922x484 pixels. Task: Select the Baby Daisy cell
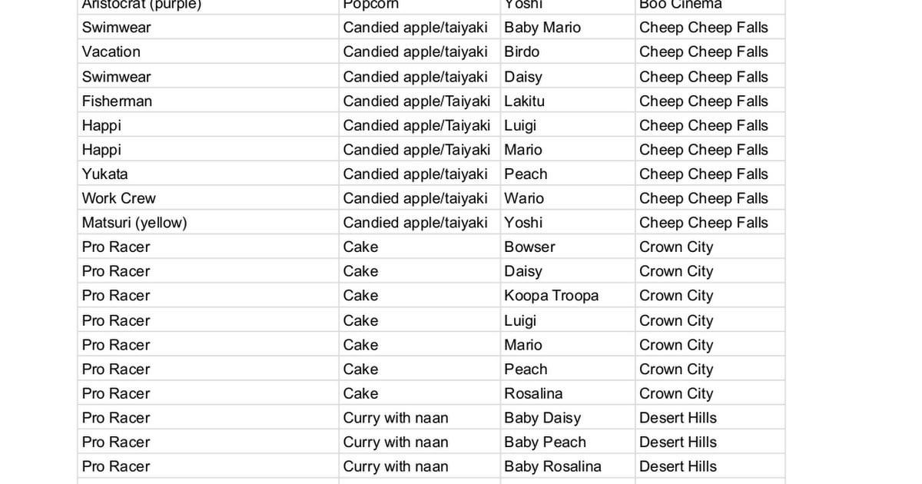coord(542,418)
